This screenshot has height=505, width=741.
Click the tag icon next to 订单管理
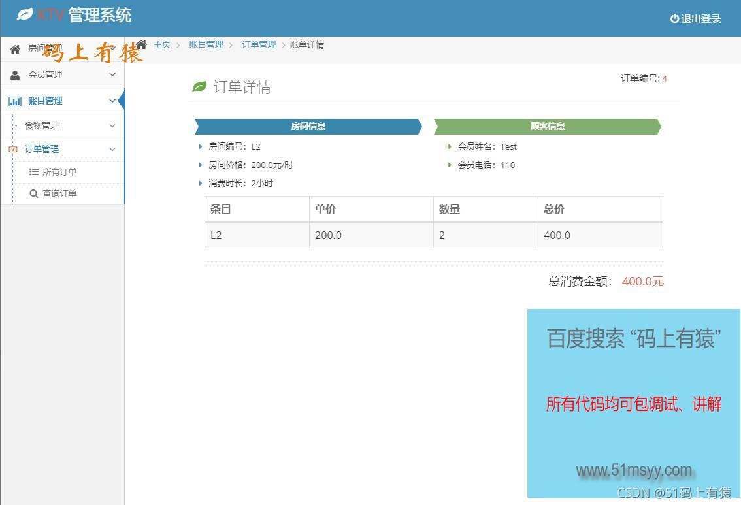pyautogui.click(x=14, y=149)
